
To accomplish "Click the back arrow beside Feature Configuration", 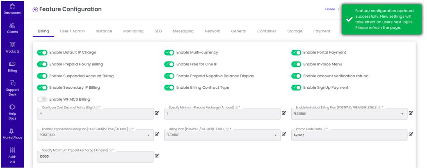I will [35, 9].
